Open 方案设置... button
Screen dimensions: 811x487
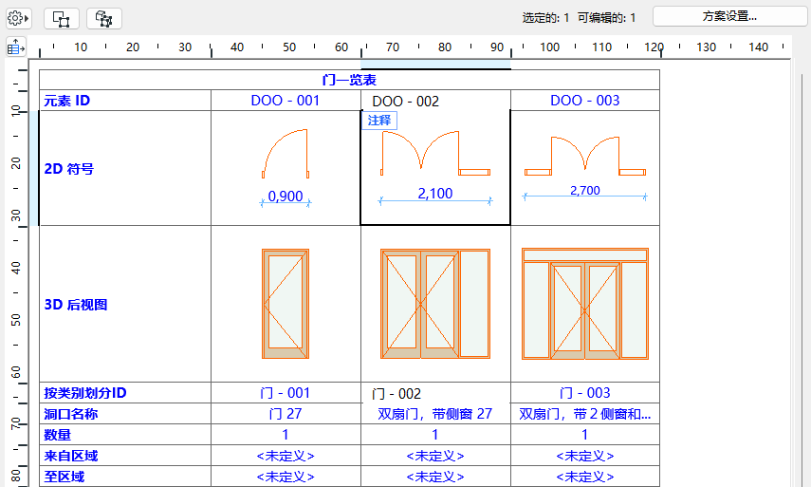coord(729,16)
